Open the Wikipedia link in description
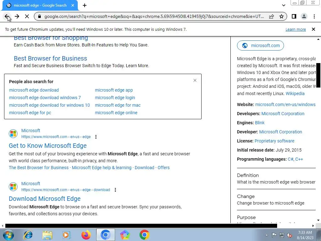Image resolution: width=321 pixels, height=241 pixels. [295, 94]
